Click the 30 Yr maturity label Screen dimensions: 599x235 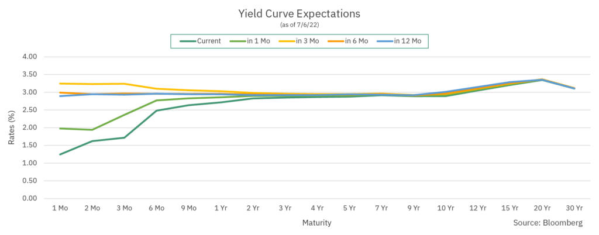point(575,208)
